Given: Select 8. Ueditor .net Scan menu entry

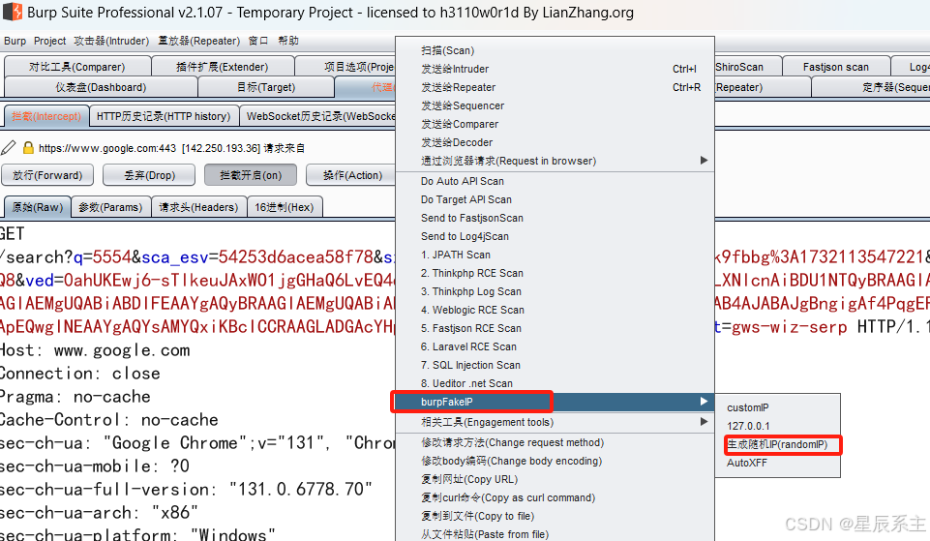Looking at the screenshot, I should click(555, 383).
